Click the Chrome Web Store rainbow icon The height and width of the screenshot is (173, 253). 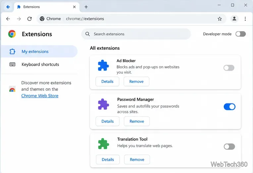(12, 89)
